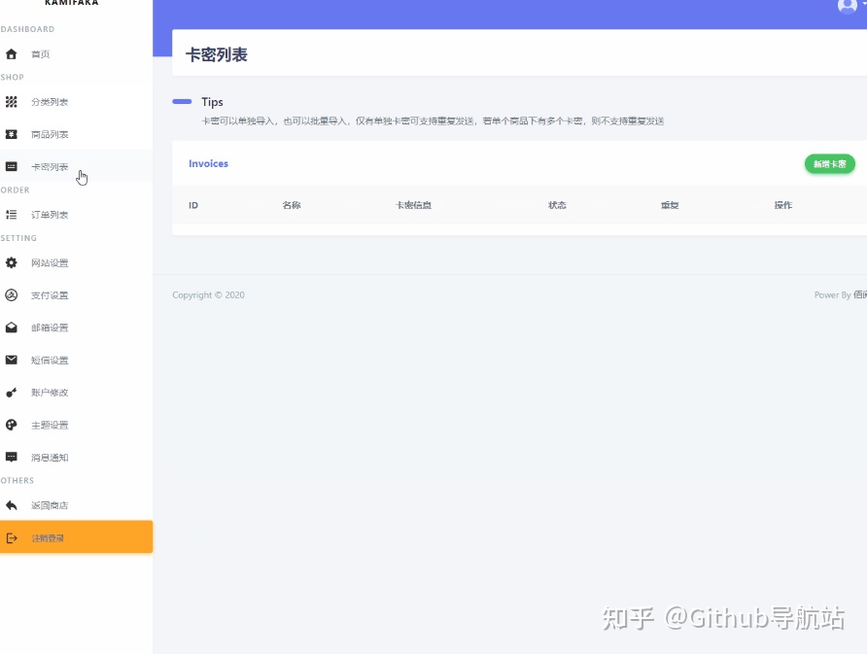Click the Tips heading
The image size is (867, 654).
click(x=212, y=102)
